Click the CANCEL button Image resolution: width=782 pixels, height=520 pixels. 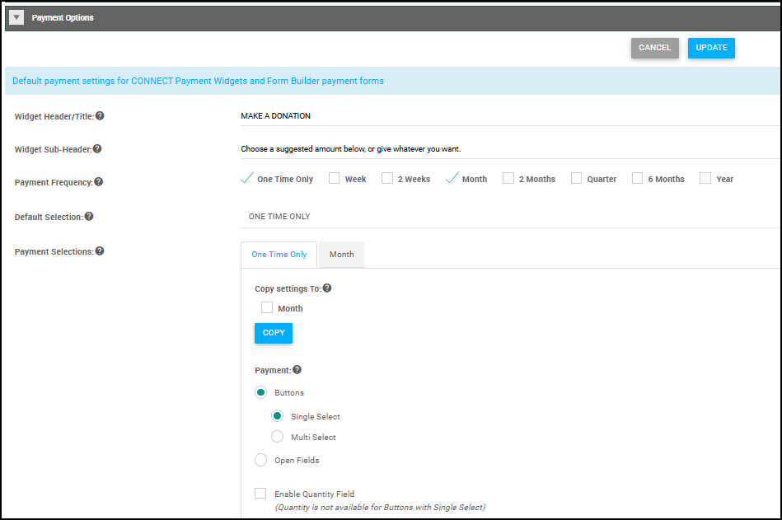[x=654, y=48]
